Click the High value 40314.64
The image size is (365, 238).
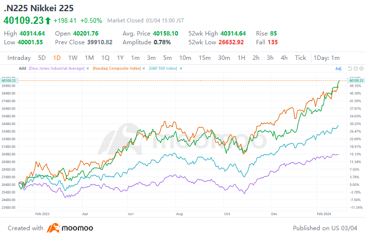pyautogui.click(x=32, y=34)
